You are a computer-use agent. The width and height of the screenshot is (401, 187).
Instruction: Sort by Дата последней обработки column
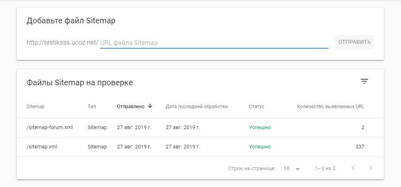coord(197,107)
